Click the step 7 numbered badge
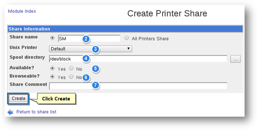The width and height of the screenshot is (257, 131). (x=95, y=85)
